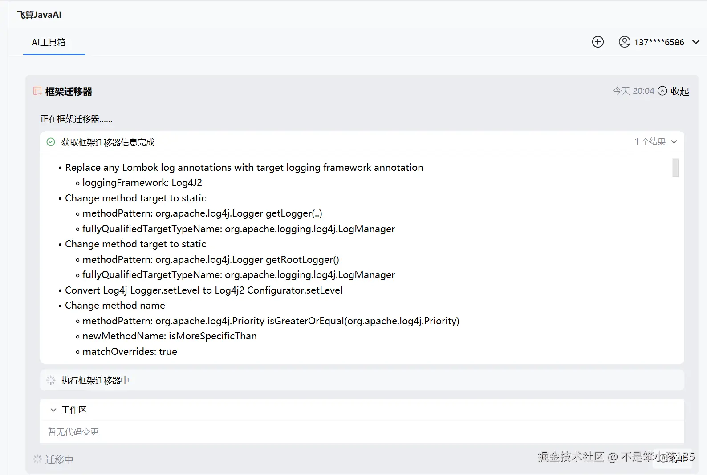The image size is (707, 475).
Task: Click the 框架迁移器 panel heading text
Action: pos(69,92)
